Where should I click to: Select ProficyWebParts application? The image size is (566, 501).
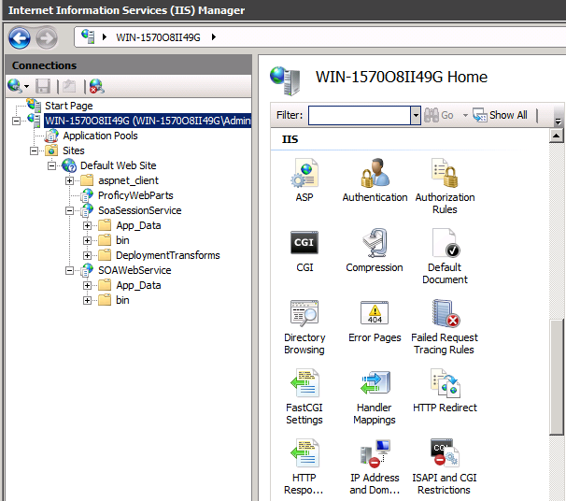pyautogui.click(x=135, y=195)
